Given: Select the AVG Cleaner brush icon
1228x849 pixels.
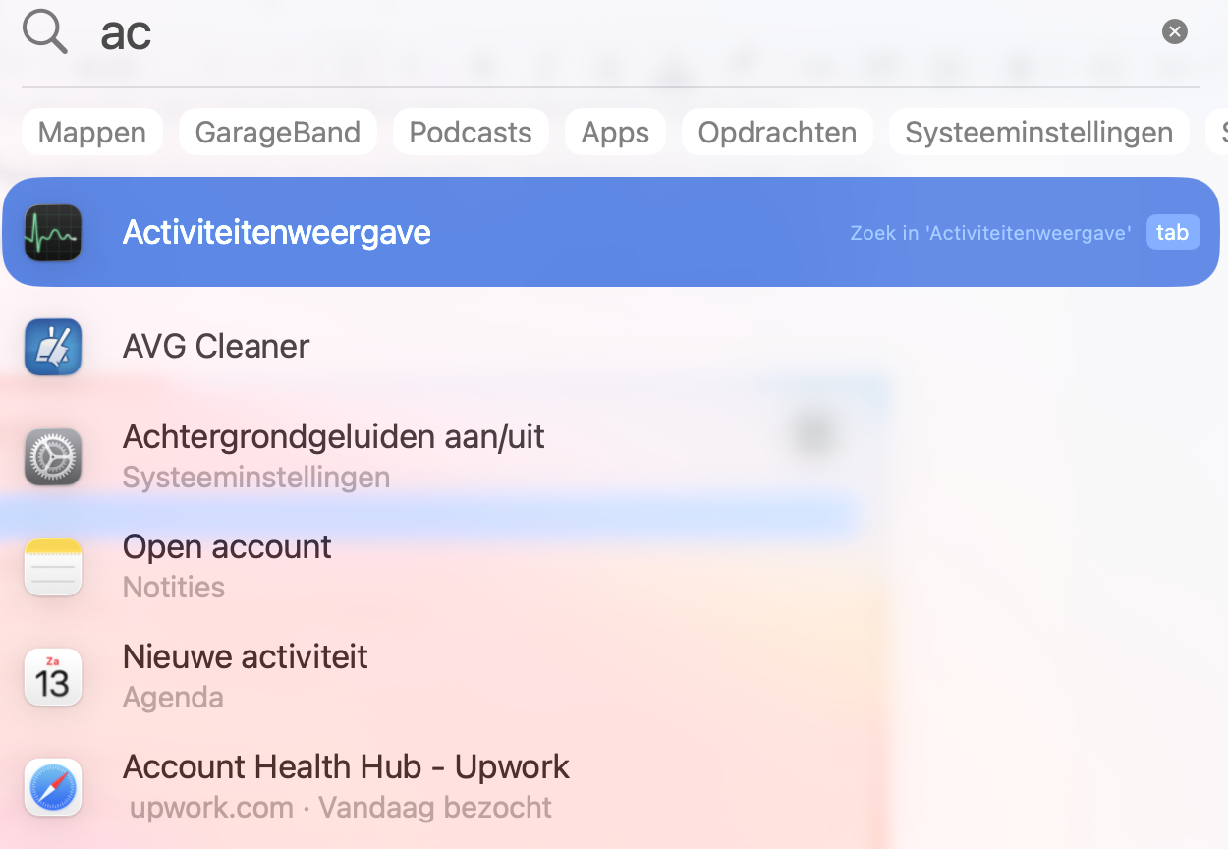Looking at the screenshot, I should click(53, 346).
